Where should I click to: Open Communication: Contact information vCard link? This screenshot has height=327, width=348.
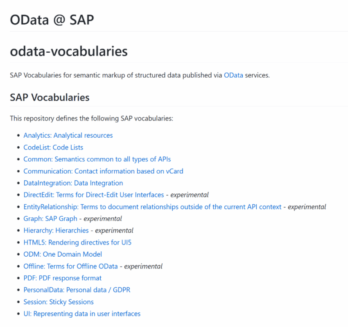103,171
